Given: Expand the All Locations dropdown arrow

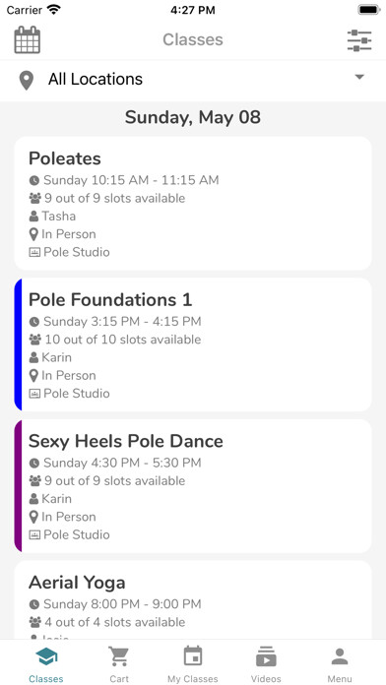Looking at the screenshot, I should pos(359,77).
